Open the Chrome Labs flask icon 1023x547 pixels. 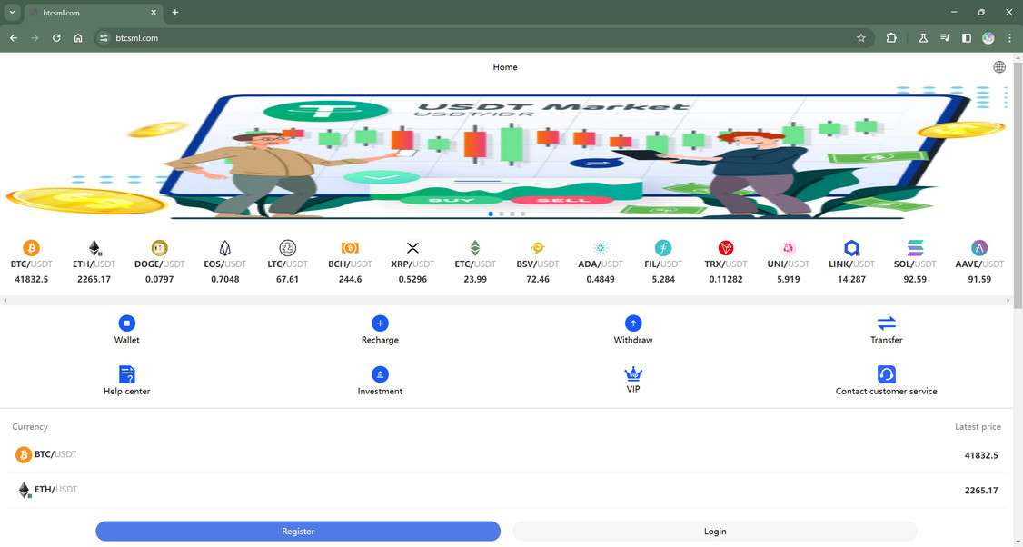click(923, 38)
